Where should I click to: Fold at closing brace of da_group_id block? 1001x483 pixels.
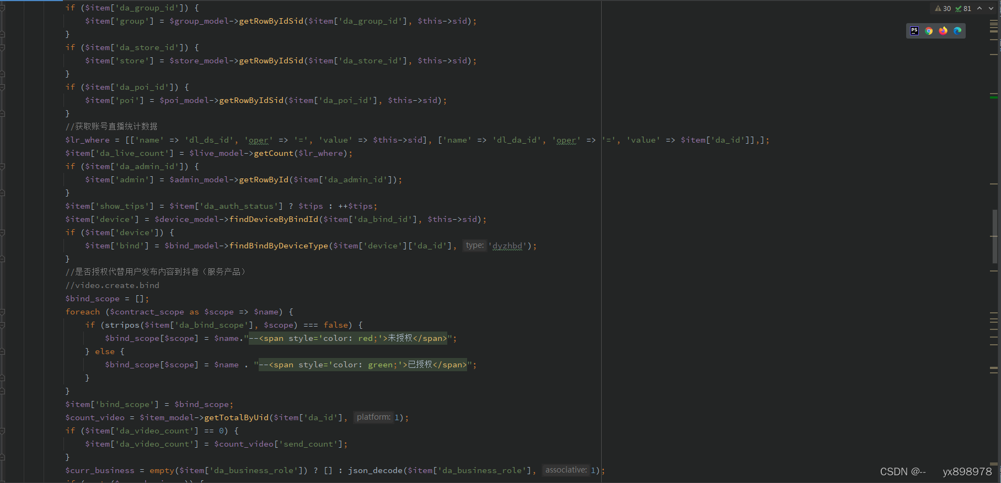tap(2, 35)
